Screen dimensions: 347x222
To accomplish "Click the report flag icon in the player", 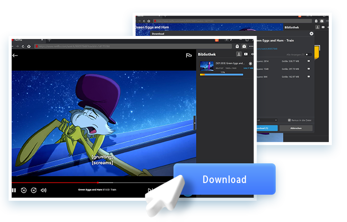I will [189, 55].
